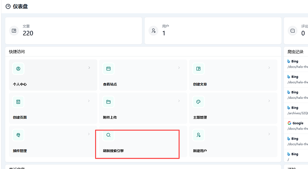This screenshot has height=169, width=308.
Task: Click the chevron arrow on 插件管理 card
Action: click(x=89, y=134)
